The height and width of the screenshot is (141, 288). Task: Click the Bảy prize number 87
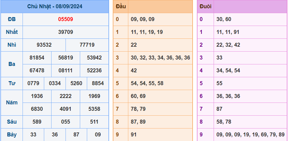coord(76,135)
